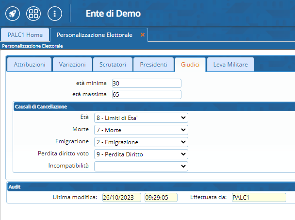Click the rocket launch icon
Image resolution: width=295 pixels, height=220 pixels.
(13, 14)
